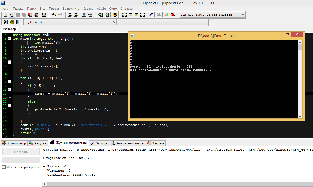Click the console window scrollbar thumb

pyautogui.click(x=300, y=47)
